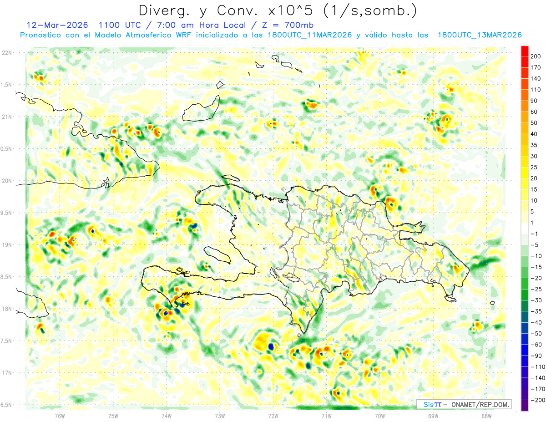Click the colorbar value 30

pyautogui.click(x=534, y=156)
